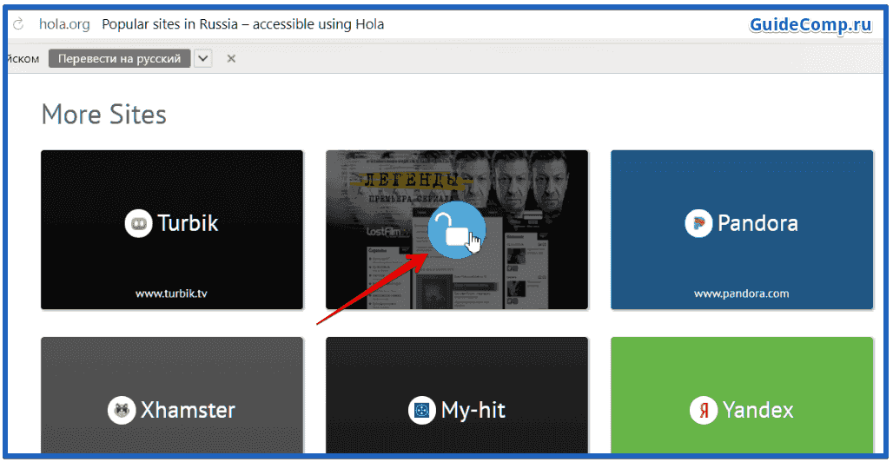Open the Pandora site tile
This screenshot has height=462, width=893.
click(x=742, y=229)
